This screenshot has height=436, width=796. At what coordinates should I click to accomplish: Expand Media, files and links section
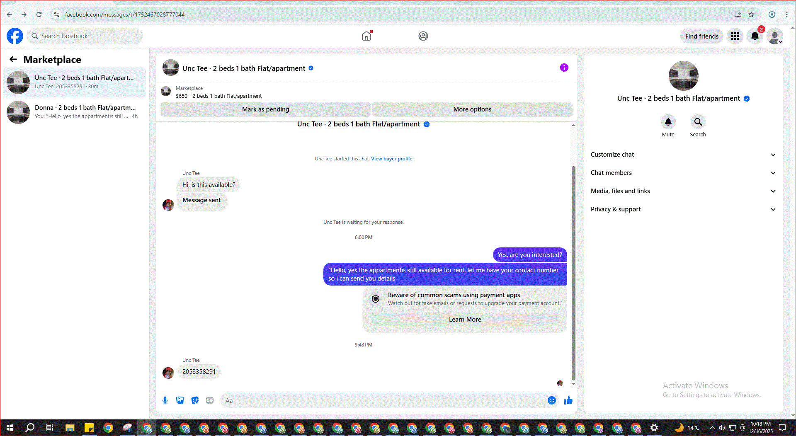coord(683,191)
